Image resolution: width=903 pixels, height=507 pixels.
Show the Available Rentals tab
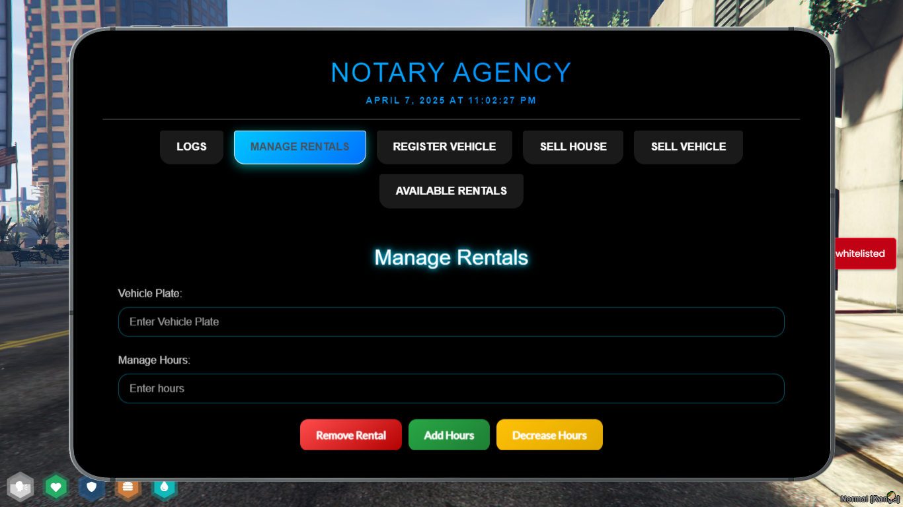451,191
